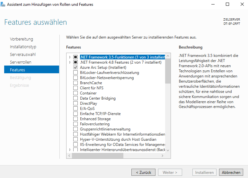Toggle the Failoverclustering checkbox

click(75, 124)
